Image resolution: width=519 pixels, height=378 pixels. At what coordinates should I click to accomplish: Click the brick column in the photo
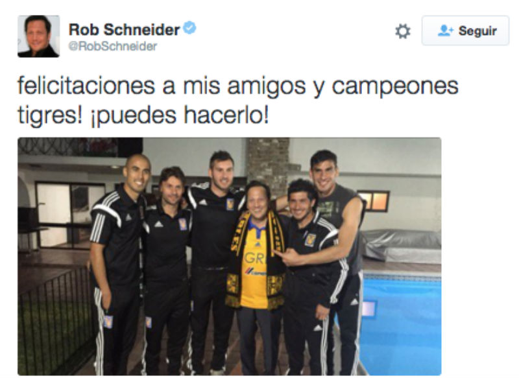click(x=268, y=163)
